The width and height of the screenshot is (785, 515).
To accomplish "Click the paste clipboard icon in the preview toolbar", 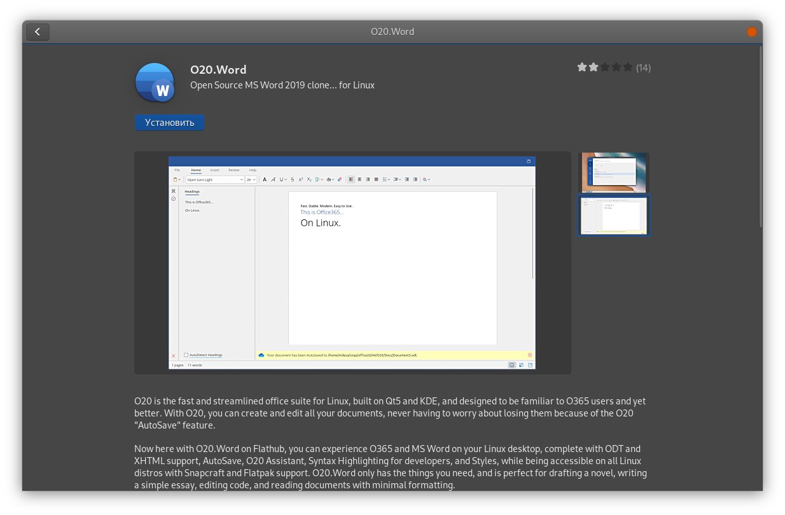I will tap(176, 180).
